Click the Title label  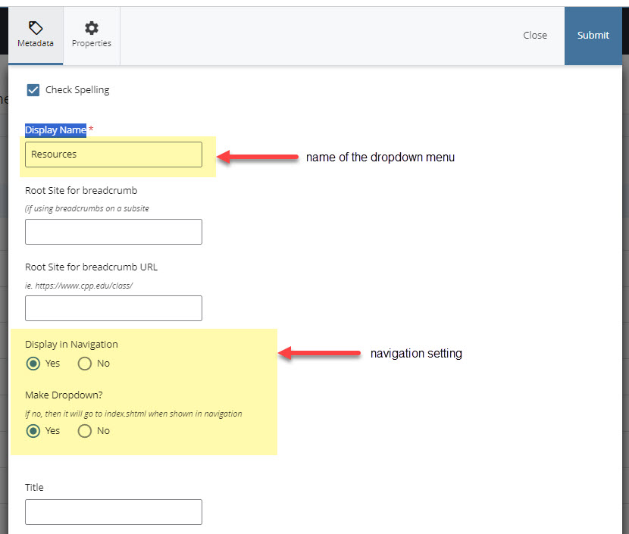[x=34, y=488]
